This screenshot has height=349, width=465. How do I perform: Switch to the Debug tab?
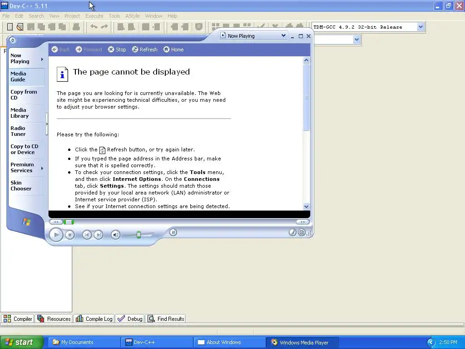[x=130, y=319]
